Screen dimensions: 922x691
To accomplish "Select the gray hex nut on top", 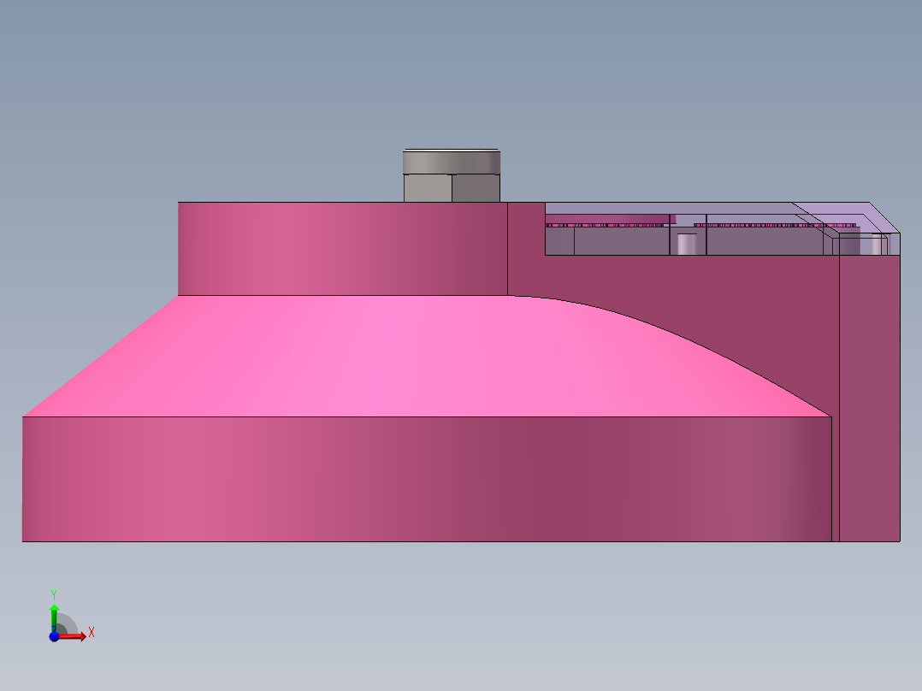I will 451,188.
